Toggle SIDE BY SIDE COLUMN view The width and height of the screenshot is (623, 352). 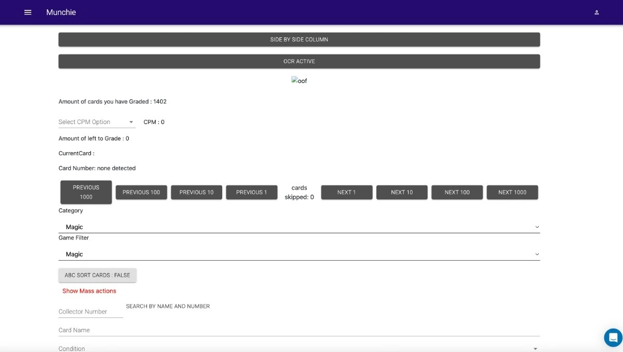tap(299, 39)
